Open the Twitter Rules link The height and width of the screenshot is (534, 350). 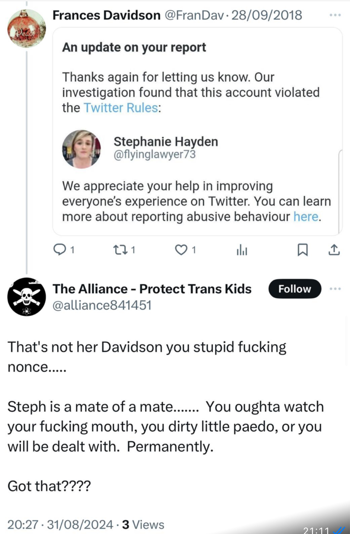point(121,108)
